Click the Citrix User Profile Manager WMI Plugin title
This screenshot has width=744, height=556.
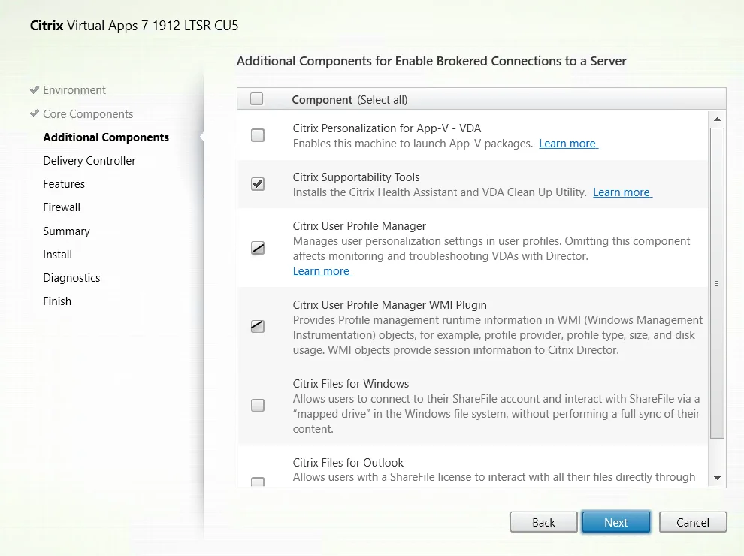click(x=389, y=304)
